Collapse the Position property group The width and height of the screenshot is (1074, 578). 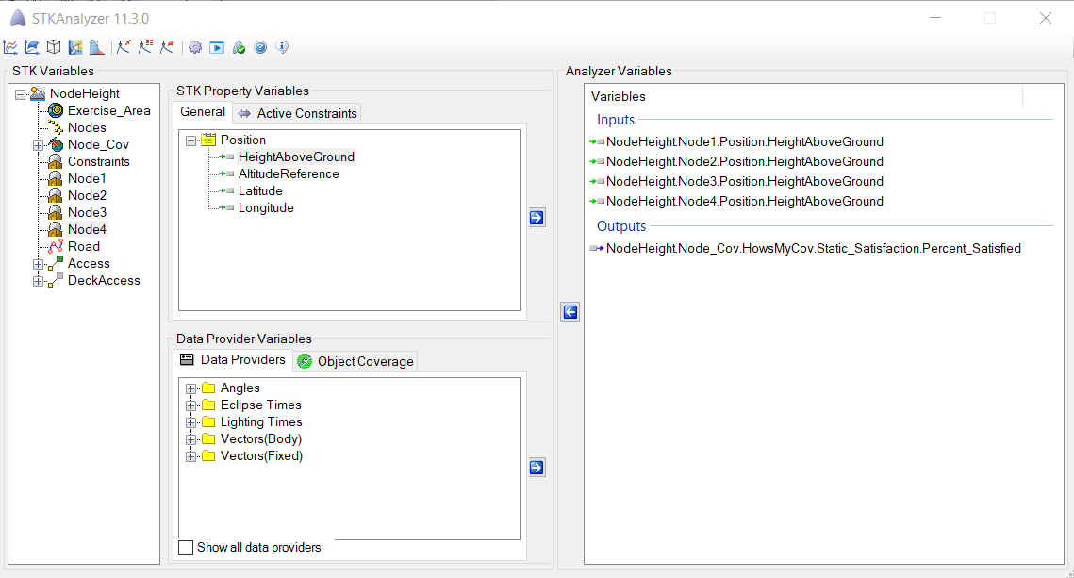pos(191,140)
